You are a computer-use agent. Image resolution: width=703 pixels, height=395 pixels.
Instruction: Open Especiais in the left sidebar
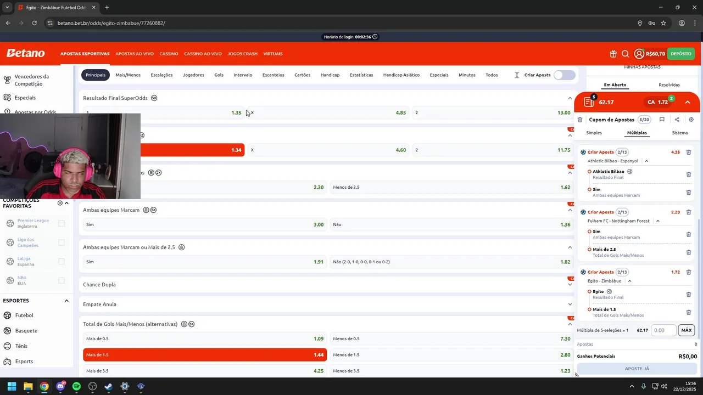coord(25,98)
